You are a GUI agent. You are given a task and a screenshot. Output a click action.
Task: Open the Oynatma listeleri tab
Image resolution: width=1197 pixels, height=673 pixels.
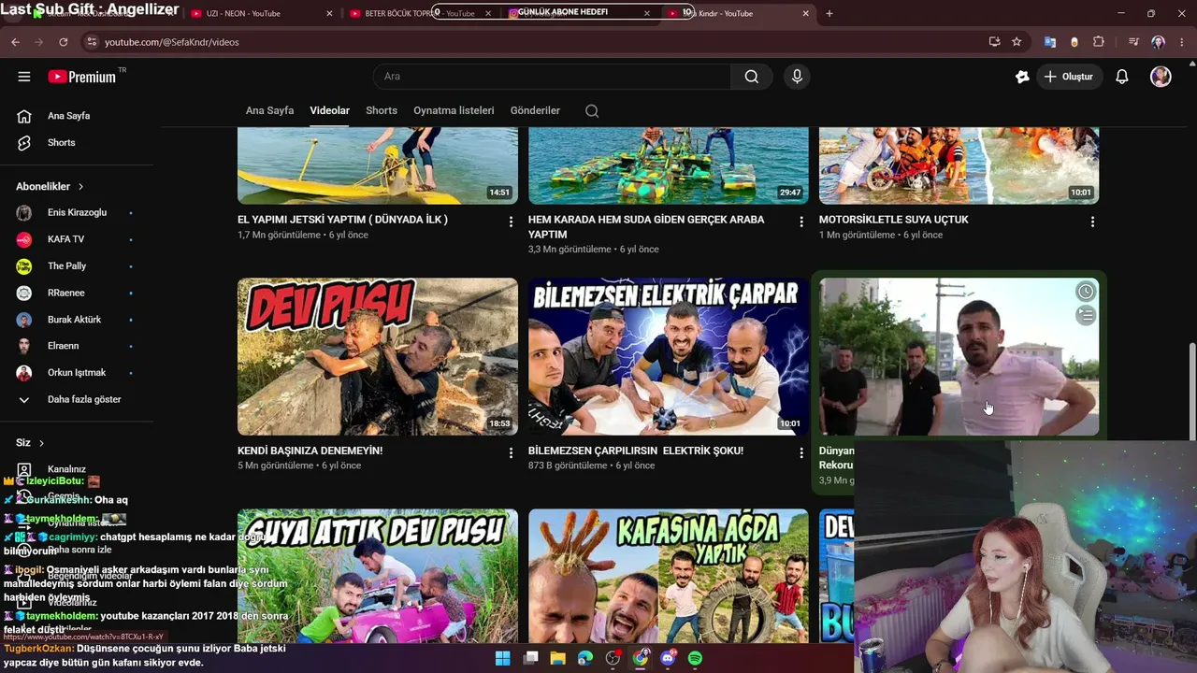[x=454, y=110]
